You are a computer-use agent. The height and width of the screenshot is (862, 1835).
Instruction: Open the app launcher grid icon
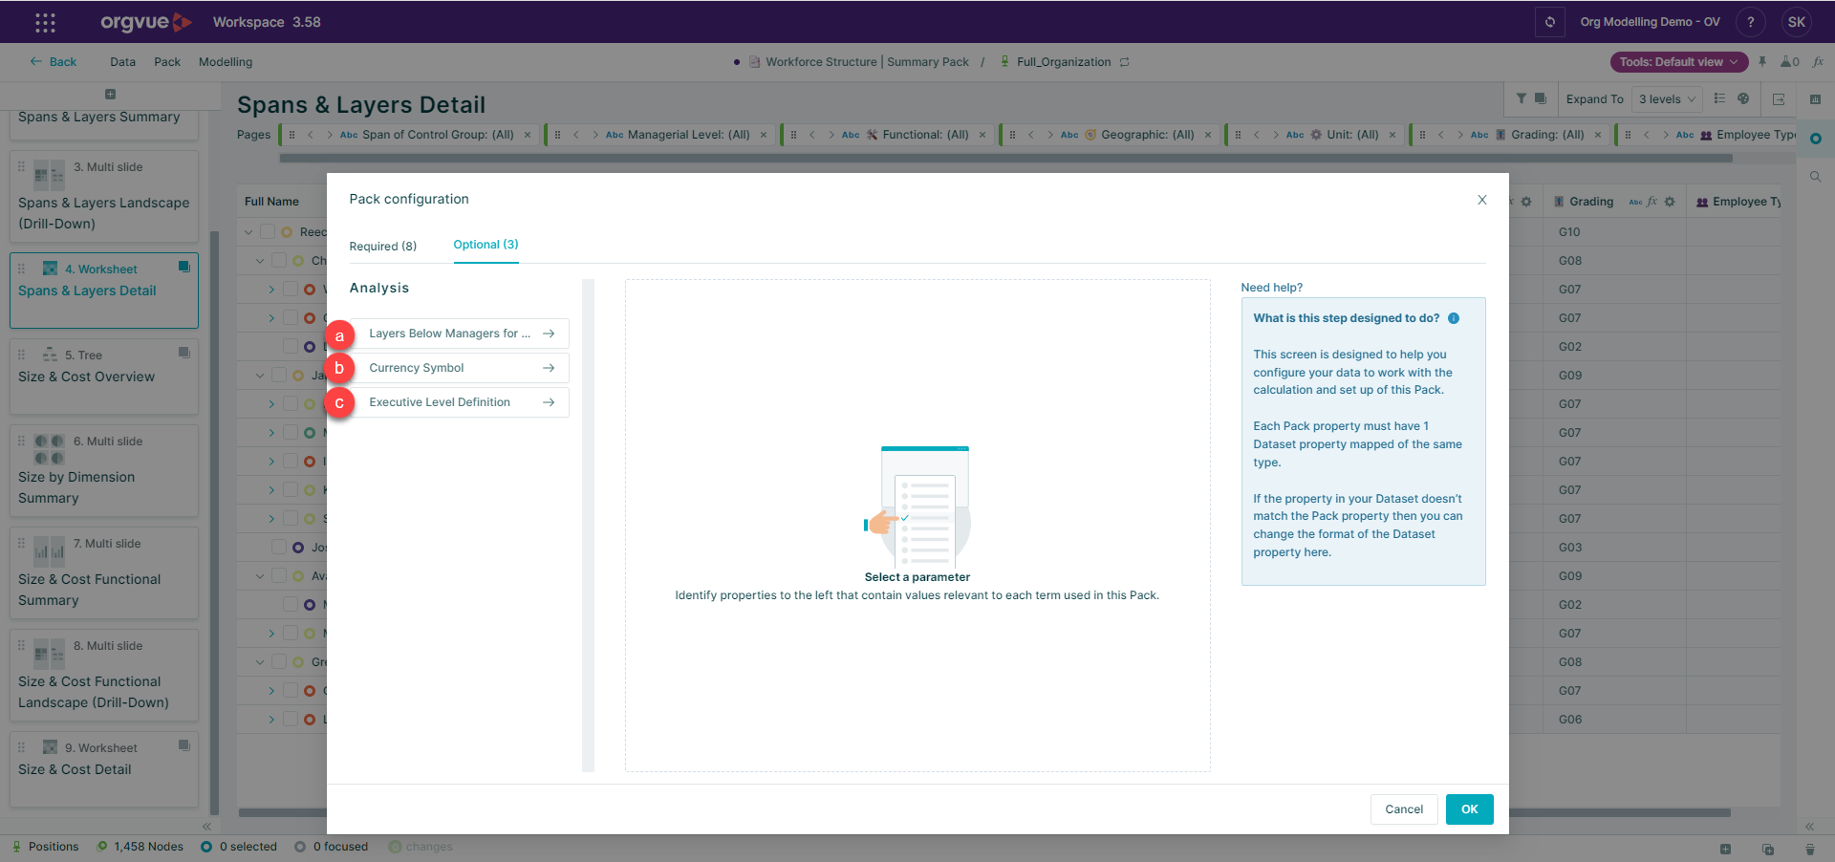(x=45, y=22)
